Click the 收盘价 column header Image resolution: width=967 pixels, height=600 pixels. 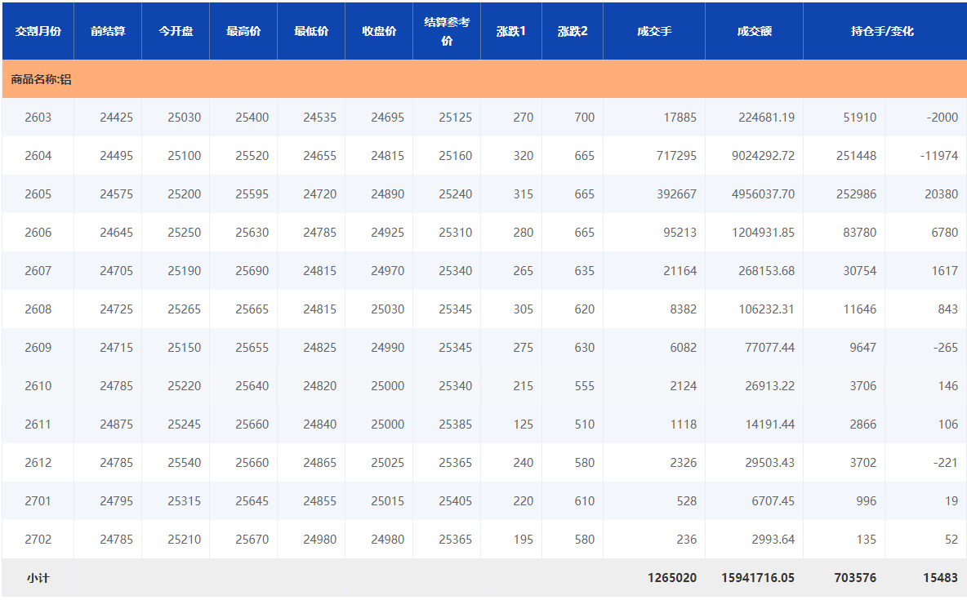click(x=379, y=31)
